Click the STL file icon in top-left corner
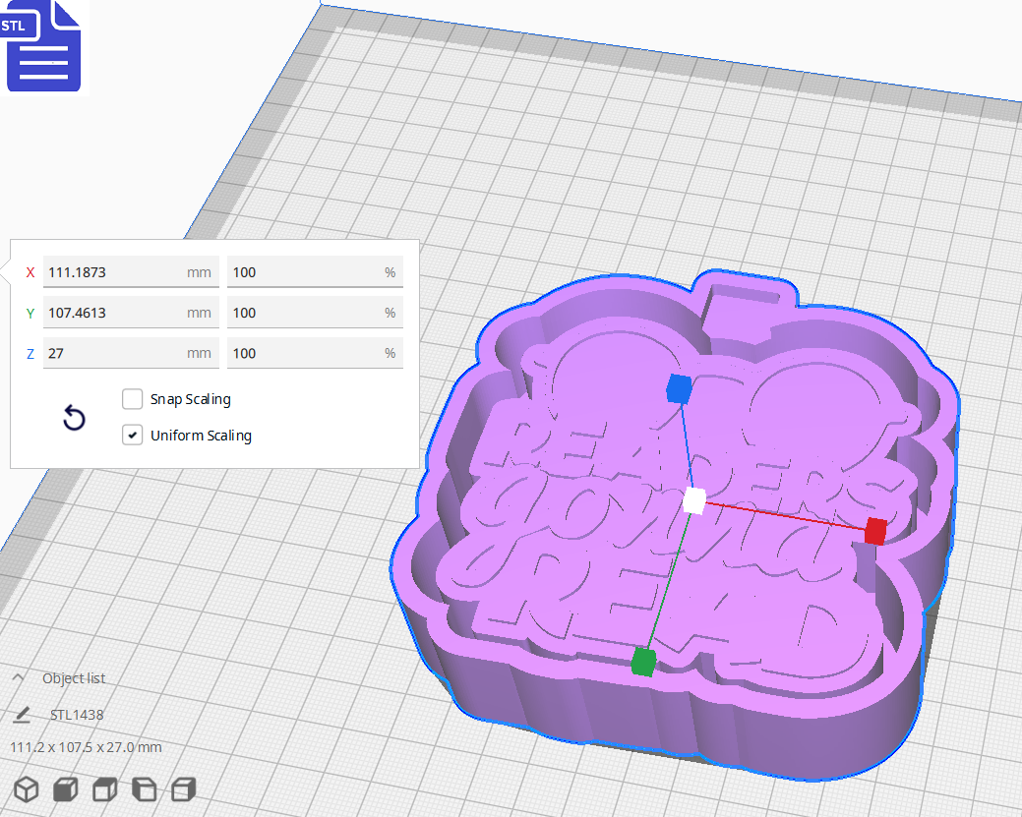This screenshot has height=817, width=1022. [x=43, y=46]
